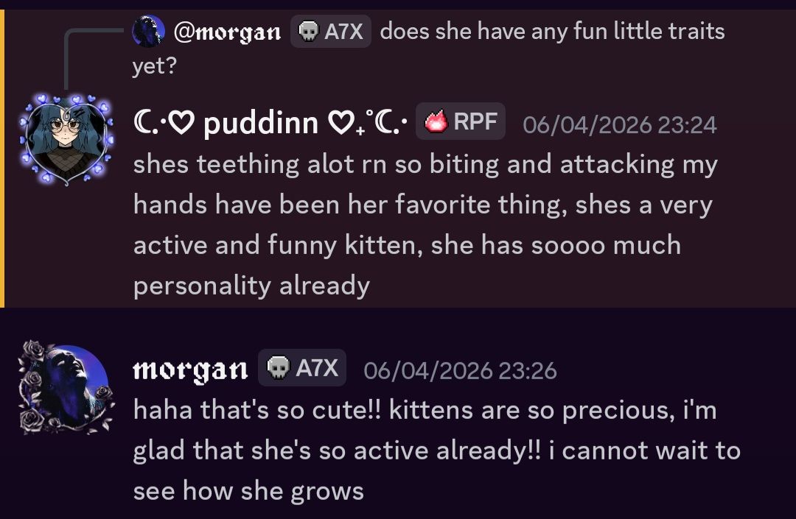
Task: Open morgan's rose-decorated profile avatar
Action: (x=65, y=386)
